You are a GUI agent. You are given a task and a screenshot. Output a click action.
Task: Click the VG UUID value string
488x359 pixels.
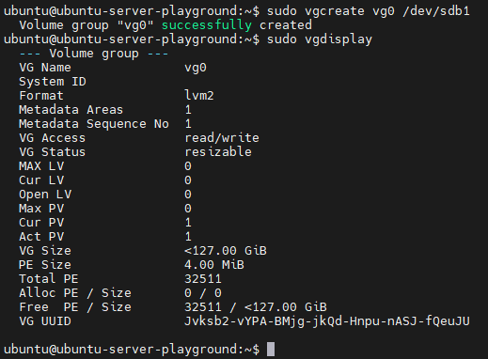tap(327, 321)
